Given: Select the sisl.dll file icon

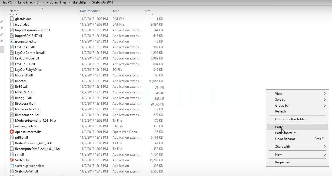Looking at the screenshot, I should (12, 154).
